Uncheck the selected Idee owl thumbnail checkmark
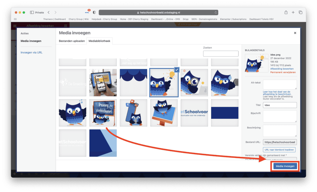Screen dimensions: 317x192 176,70
